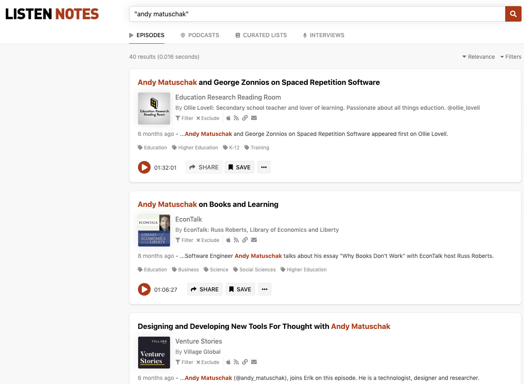Filter results by Venture Stories podcast

[184, 362]
